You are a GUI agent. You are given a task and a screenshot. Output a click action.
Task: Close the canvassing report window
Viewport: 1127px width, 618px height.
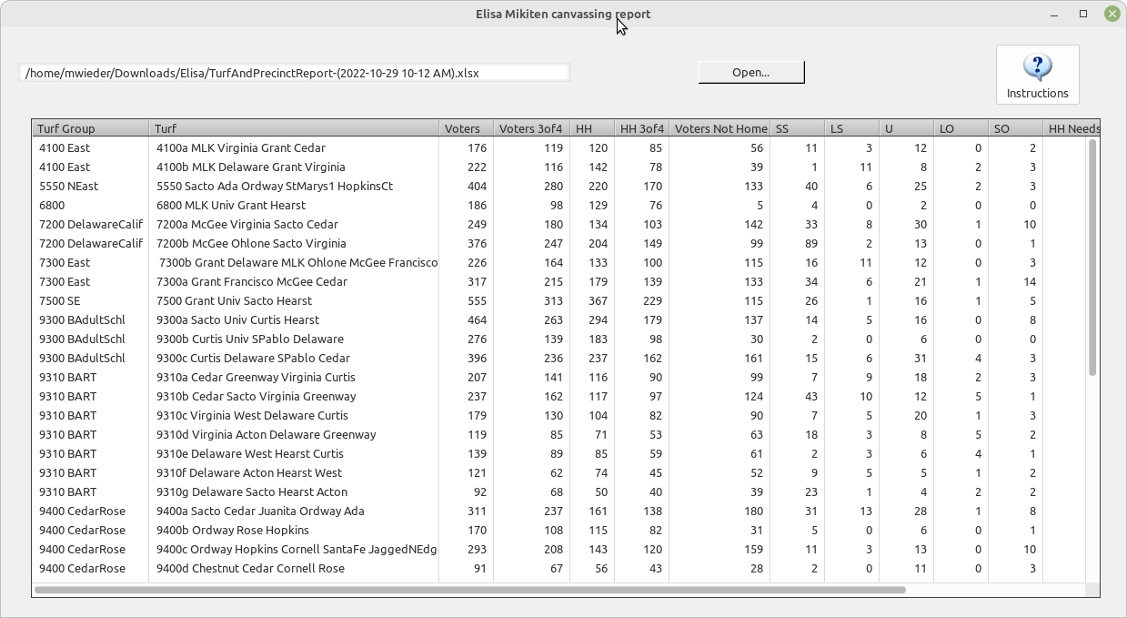click(x=1112, y=14)
